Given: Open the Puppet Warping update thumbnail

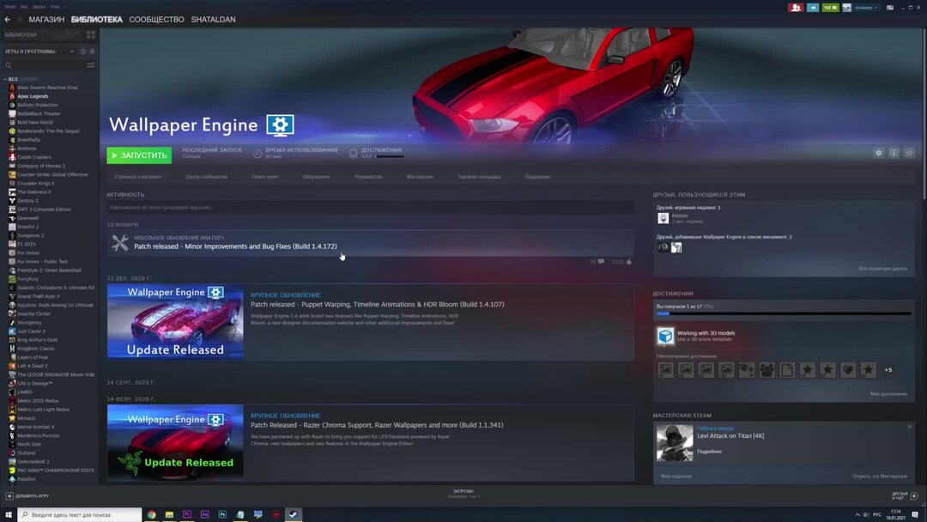Looking at the screenshot, I should (175, 322).
